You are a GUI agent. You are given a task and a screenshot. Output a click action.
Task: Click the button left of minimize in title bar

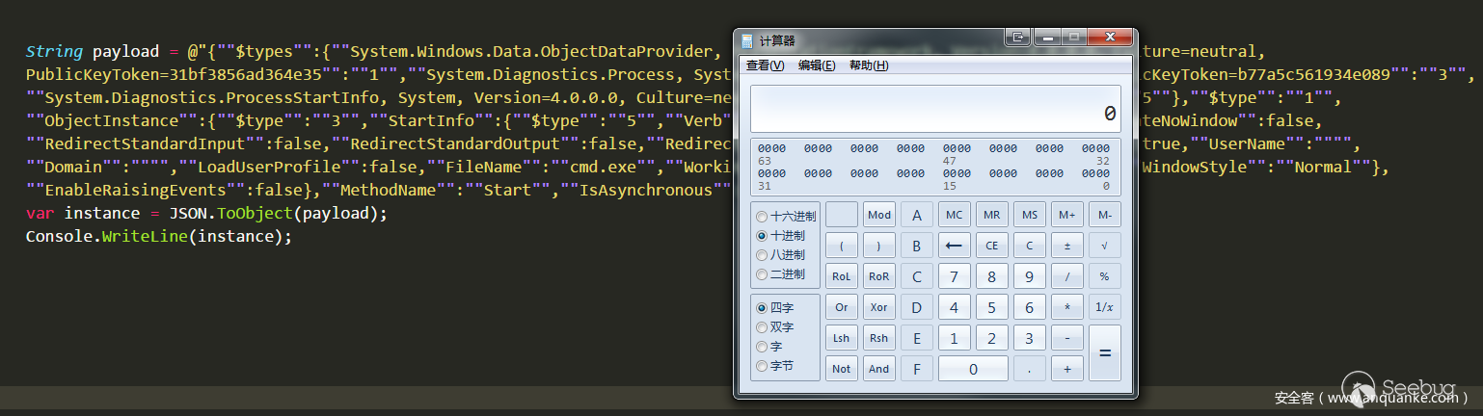tap(1017, 37)
